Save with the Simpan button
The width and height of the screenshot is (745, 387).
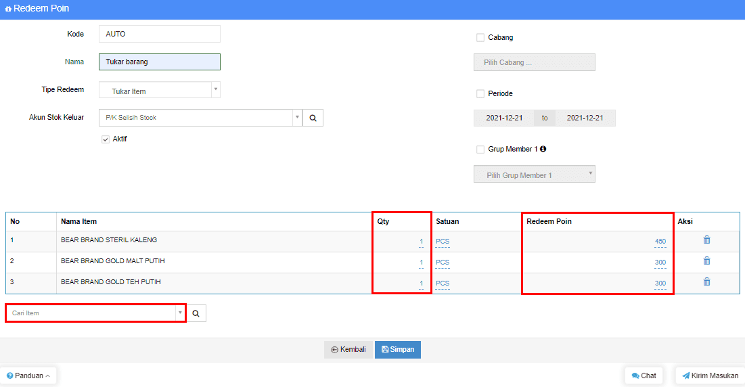[398, 350]
